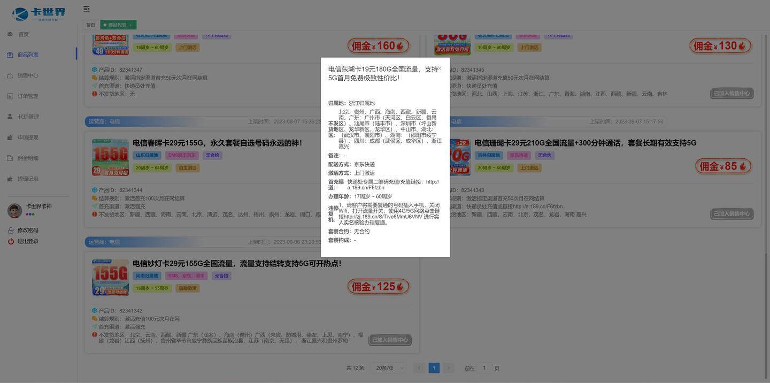Open 电信珊瑚卡29元210G product title
Viewport: 770px width, 383px height.
pyautogui.click(x=586, y=143)
